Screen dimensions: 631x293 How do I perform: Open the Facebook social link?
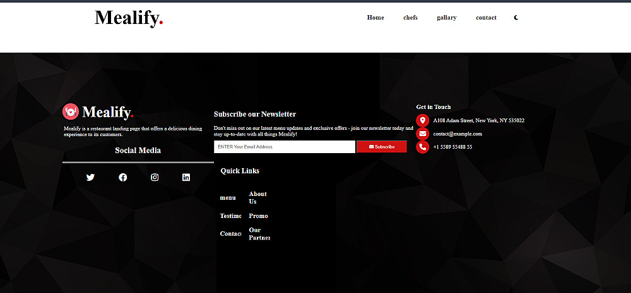[123, 177]
